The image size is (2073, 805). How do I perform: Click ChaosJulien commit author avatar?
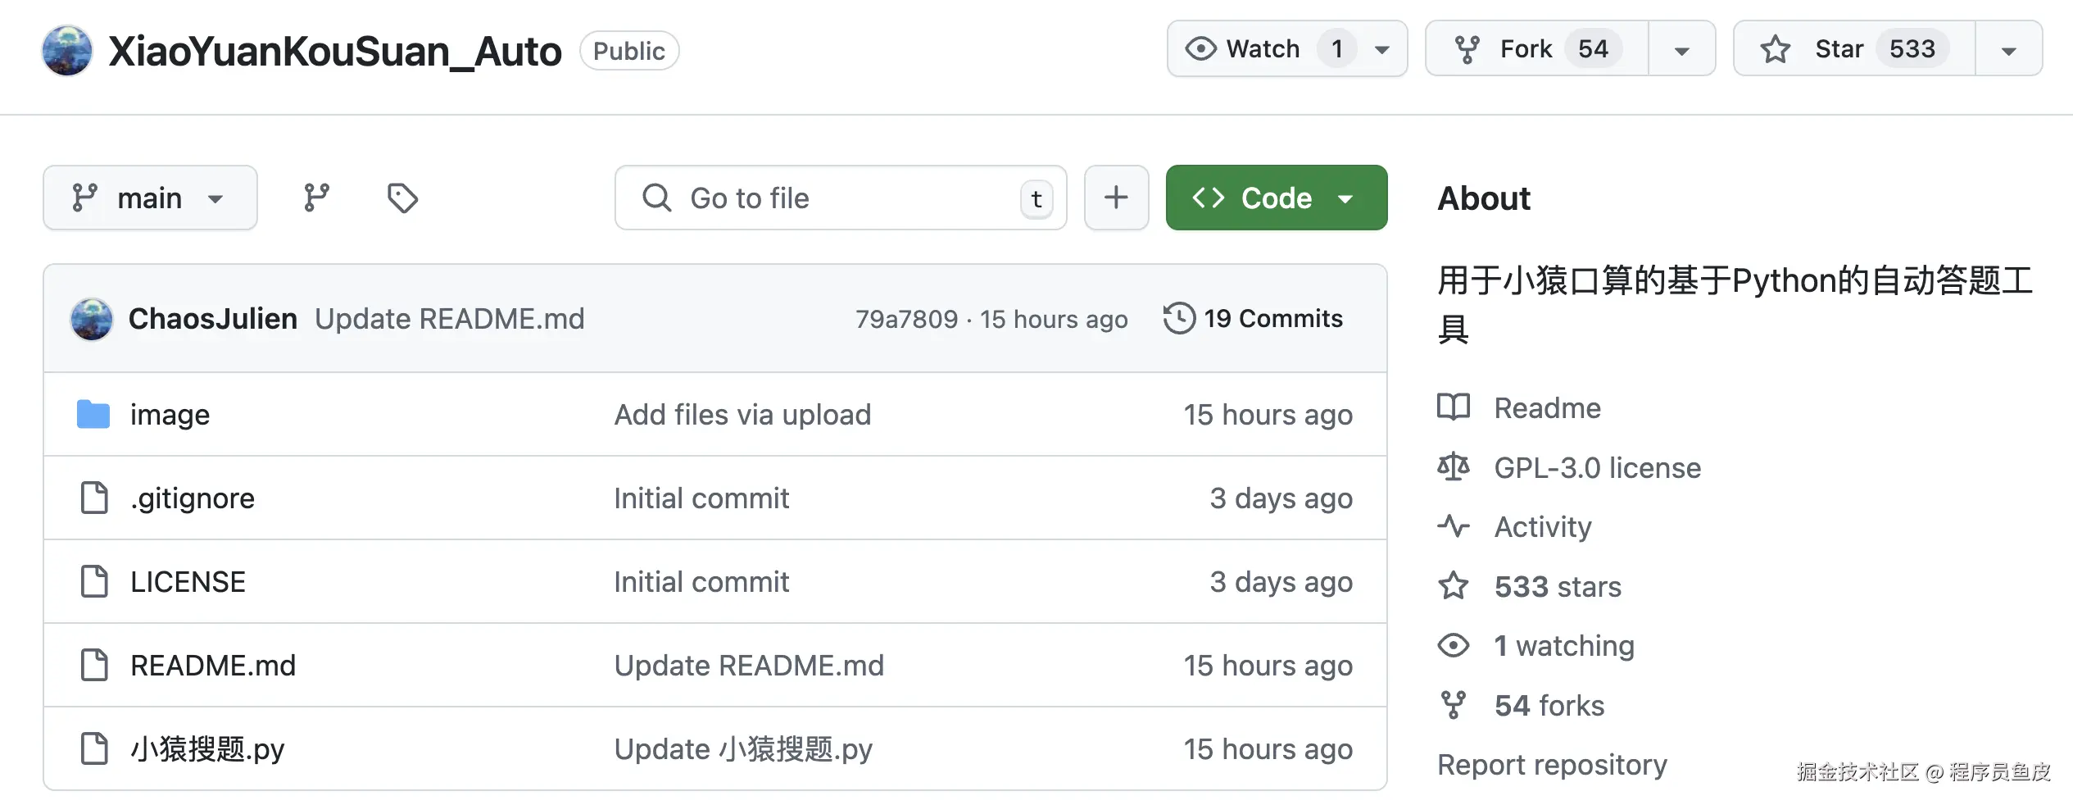tap(92, 319)
